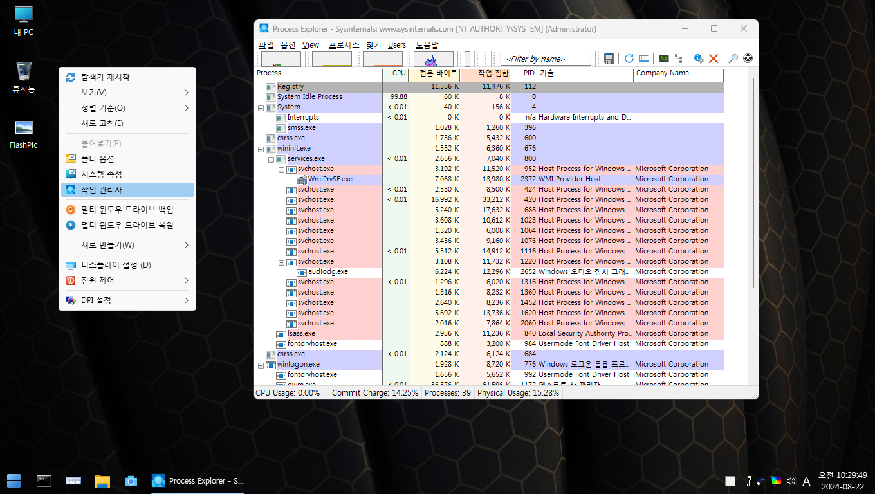This screenshot has height=494, width=875.
Task: Open the 도움말 menu
Action: click(427, 45)
